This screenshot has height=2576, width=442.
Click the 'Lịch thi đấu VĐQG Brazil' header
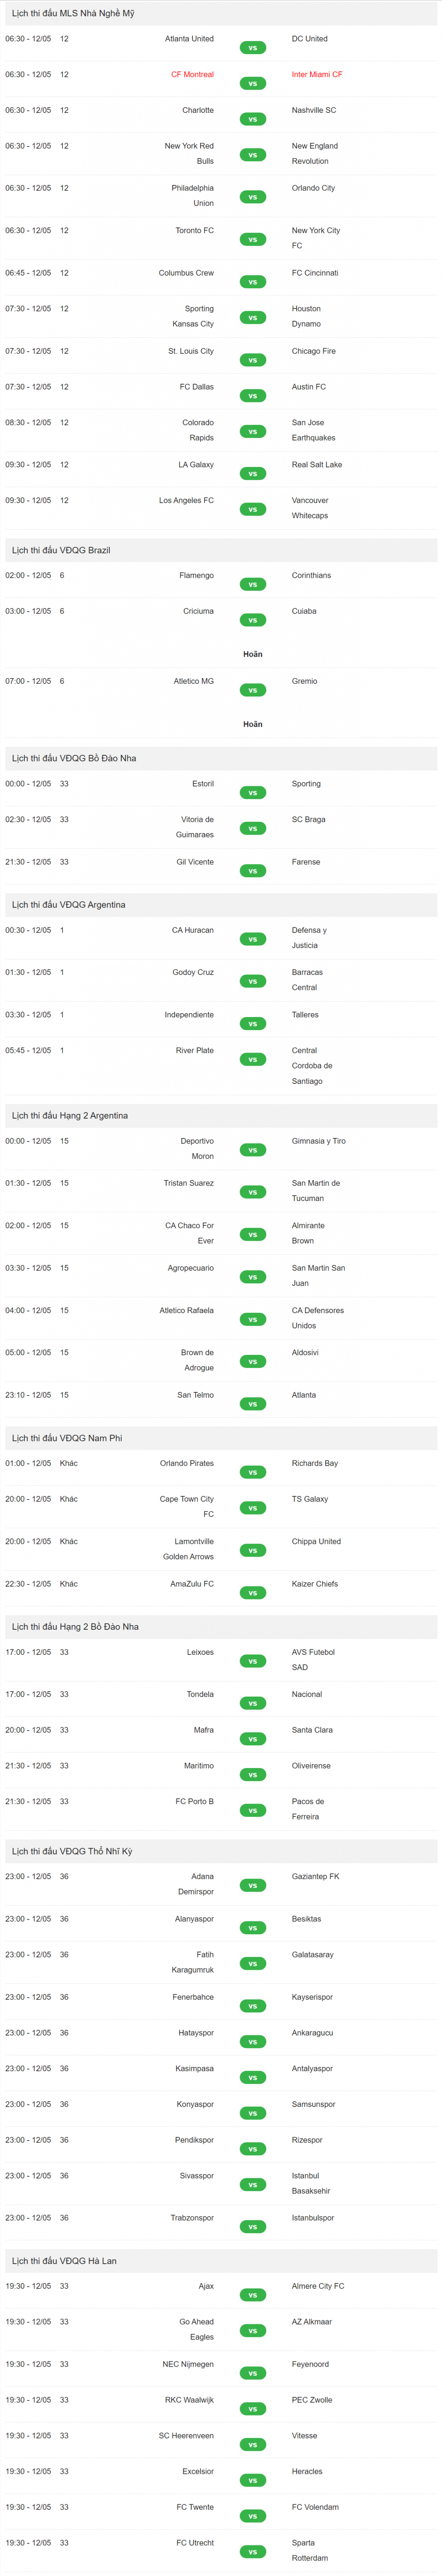[x=61, y=551]
